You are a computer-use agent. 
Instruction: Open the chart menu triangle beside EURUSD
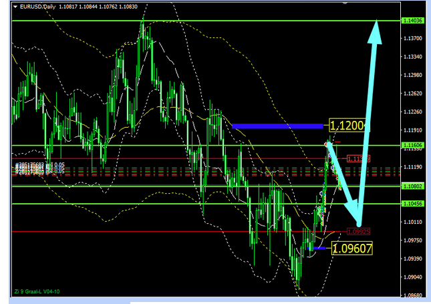click(15, 7)
